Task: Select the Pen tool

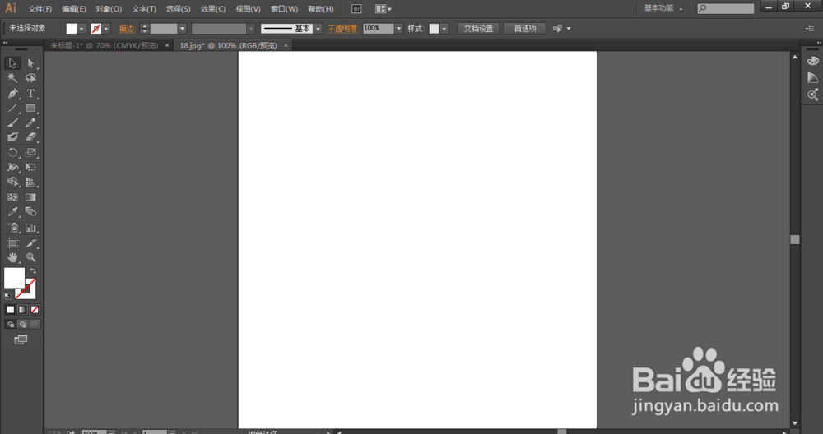Action: [x=12, y=94]
